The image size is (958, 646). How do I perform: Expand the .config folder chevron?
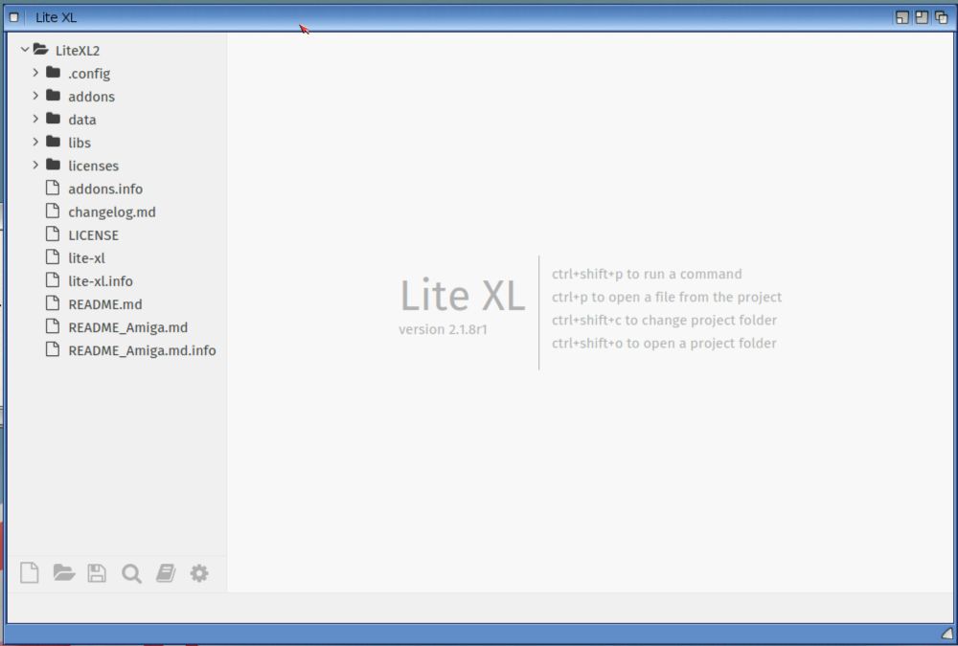pyautogui.click(x=35, y=73)
